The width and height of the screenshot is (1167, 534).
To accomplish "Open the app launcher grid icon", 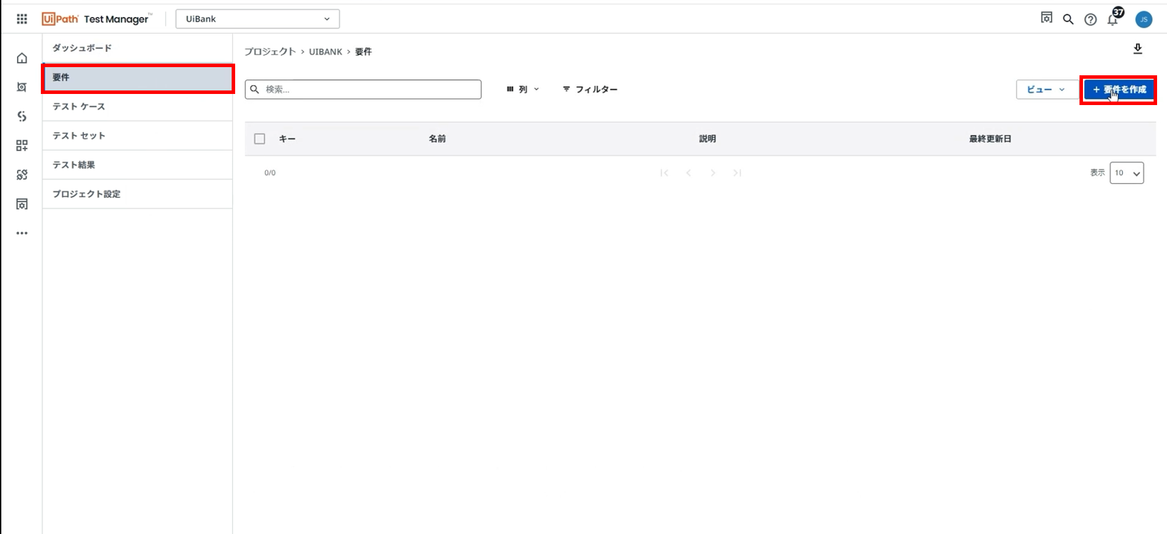I will point(22,18).
